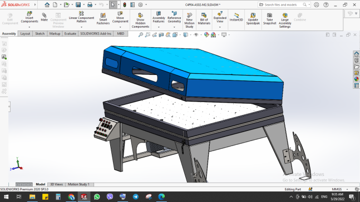Expand Linear Component Pattern dropdown arrow
This screenshot has width=360, height=202.
[x=81, y=27]
